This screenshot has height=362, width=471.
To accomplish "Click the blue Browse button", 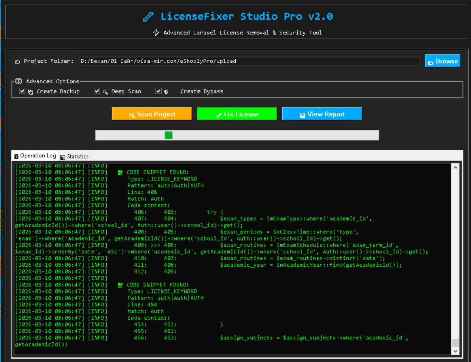I will [442, 61].
